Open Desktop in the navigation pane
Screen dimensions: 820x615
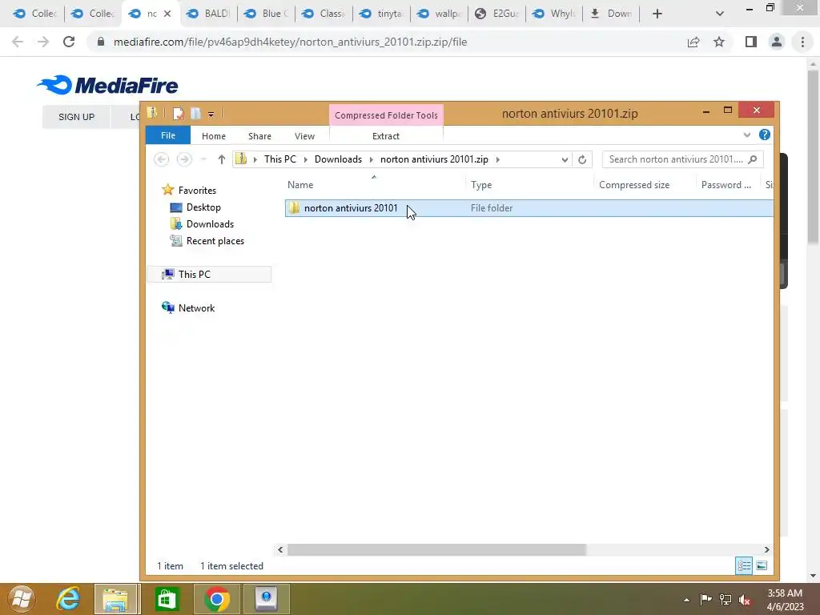203,207
